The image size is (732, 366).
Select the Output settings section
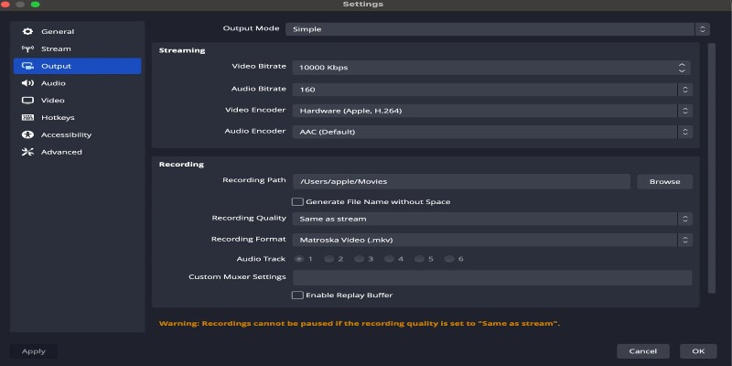78,66
